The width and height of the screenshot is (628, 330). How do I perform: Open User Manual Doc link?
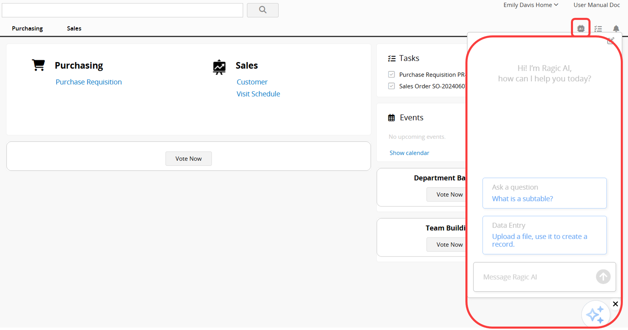coord(597,5)
